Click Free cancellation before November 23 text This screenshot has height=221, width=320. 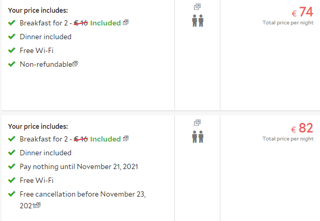click(83, 200)
